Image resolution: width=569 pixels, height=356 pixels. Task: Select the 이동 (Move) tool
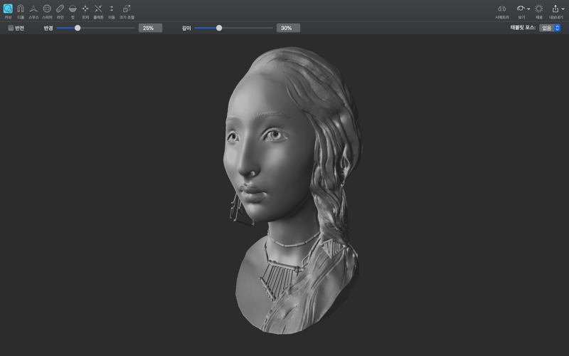(111, 9)
